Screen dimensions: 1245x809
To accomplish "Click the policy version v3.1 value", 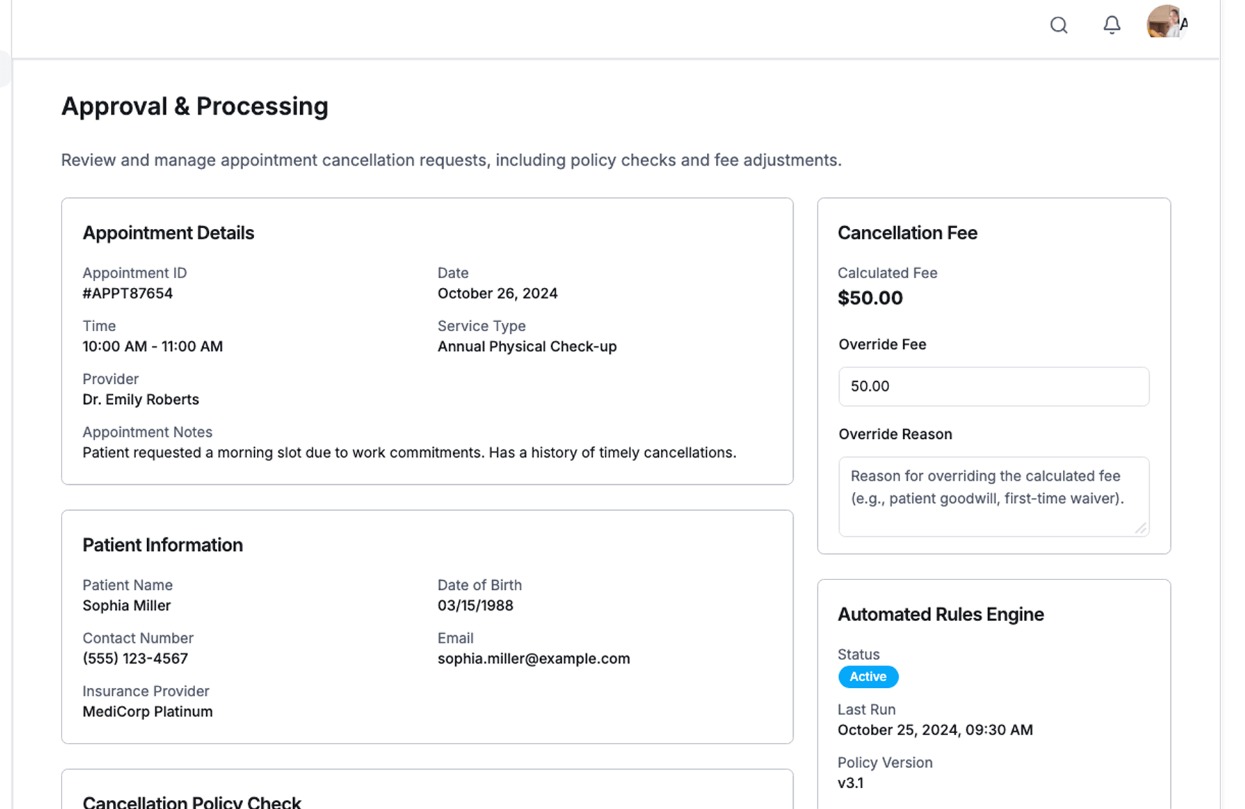I will [850, 783].
